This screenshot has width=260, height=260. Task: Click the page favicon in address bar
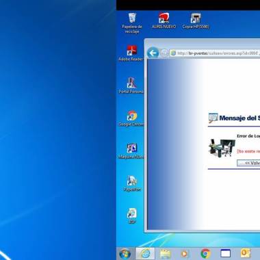coord(173,53)
